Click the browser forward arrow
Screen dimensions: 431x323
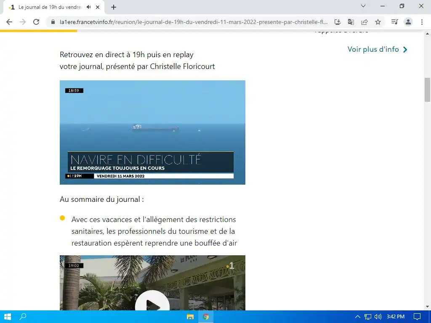(x=23, y=22)
